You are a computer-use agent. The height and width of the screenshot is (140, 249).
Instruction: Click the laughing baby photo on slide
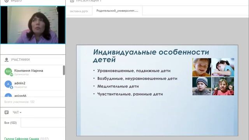(202, 67)
